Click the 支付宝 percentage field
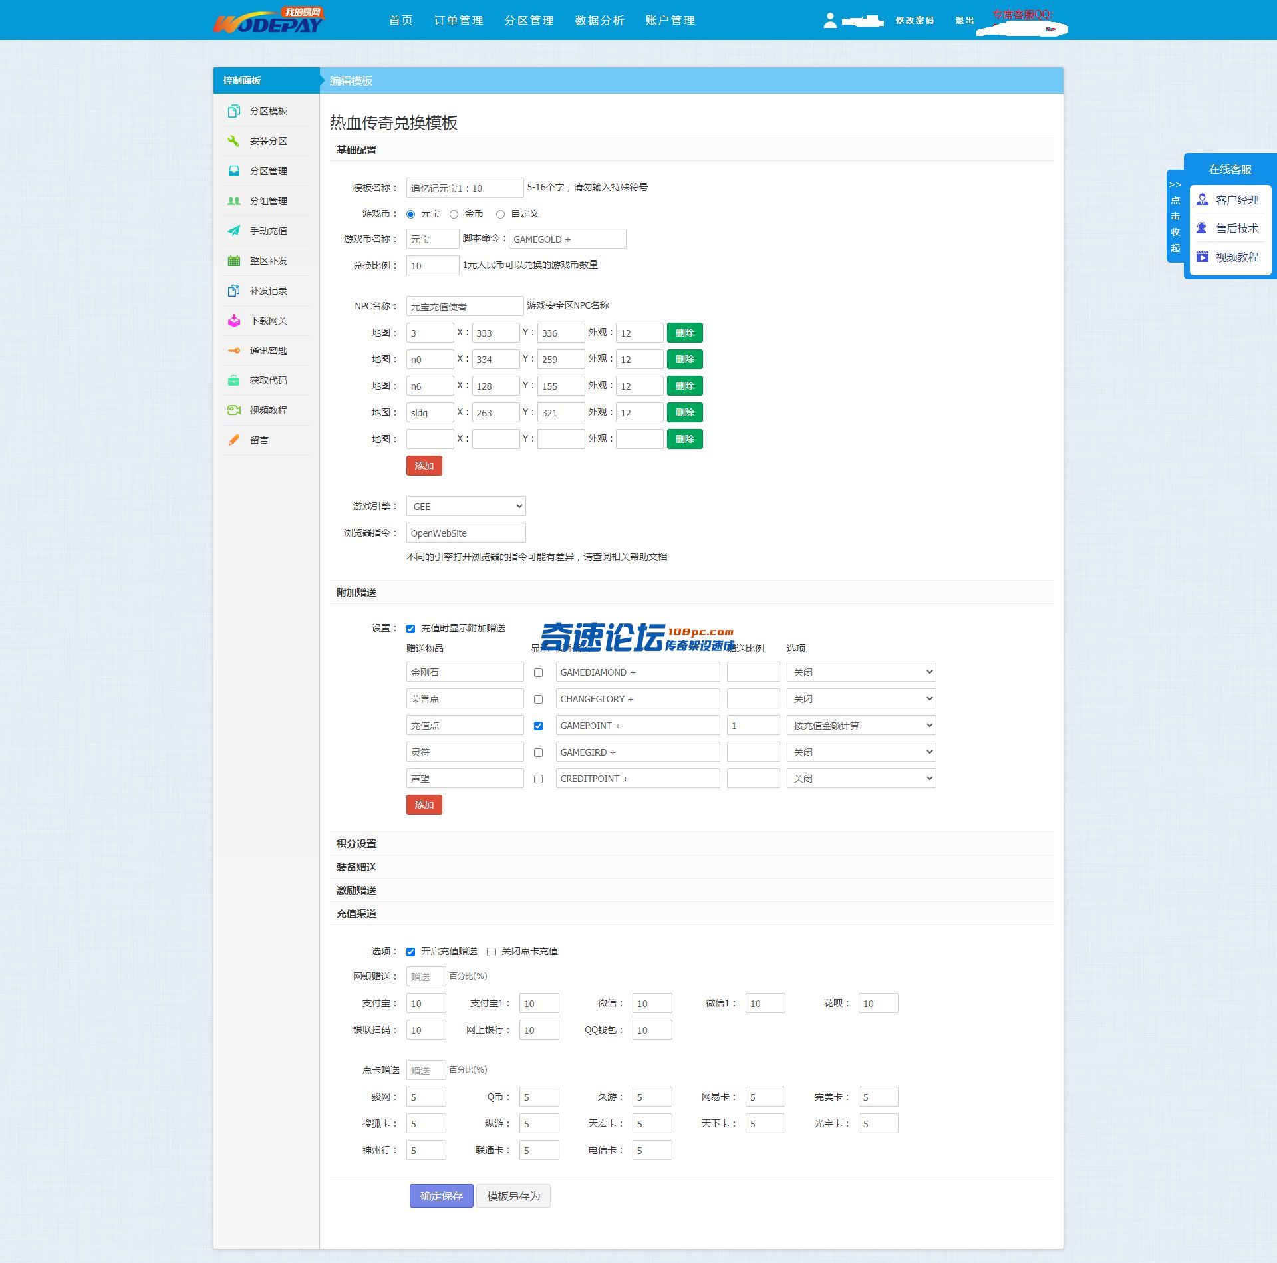The height and width of the screenshot is (1263, 1277). click(426, 1003)
